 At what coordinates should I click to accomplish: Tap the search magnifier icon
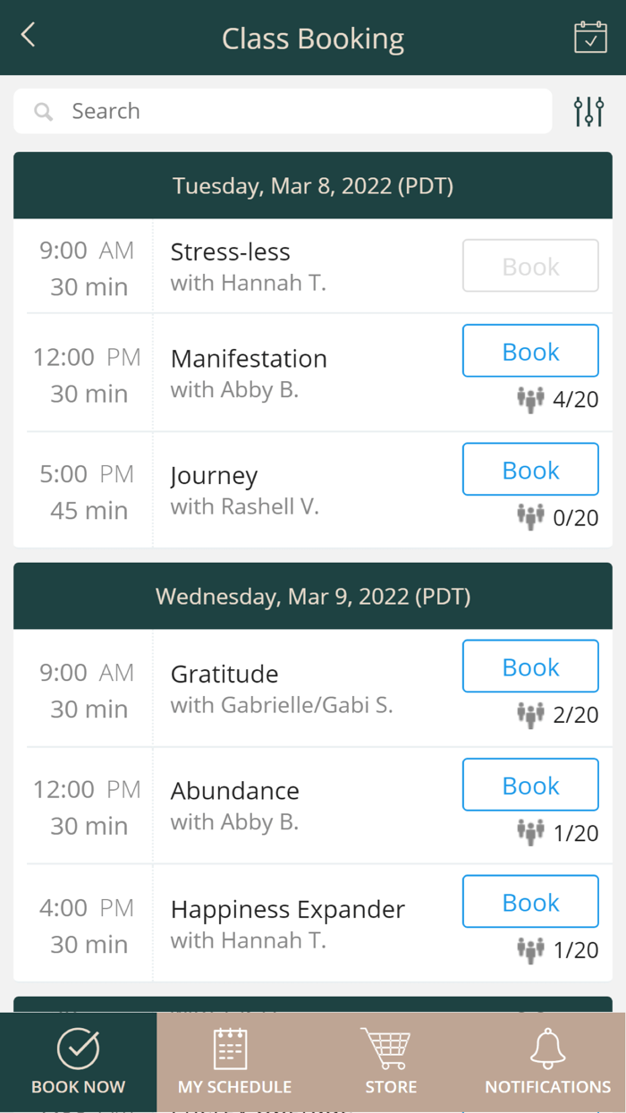(43, 112)
